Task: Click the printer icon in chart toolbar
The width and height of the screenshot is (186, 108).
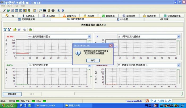Action: (25, 29)
